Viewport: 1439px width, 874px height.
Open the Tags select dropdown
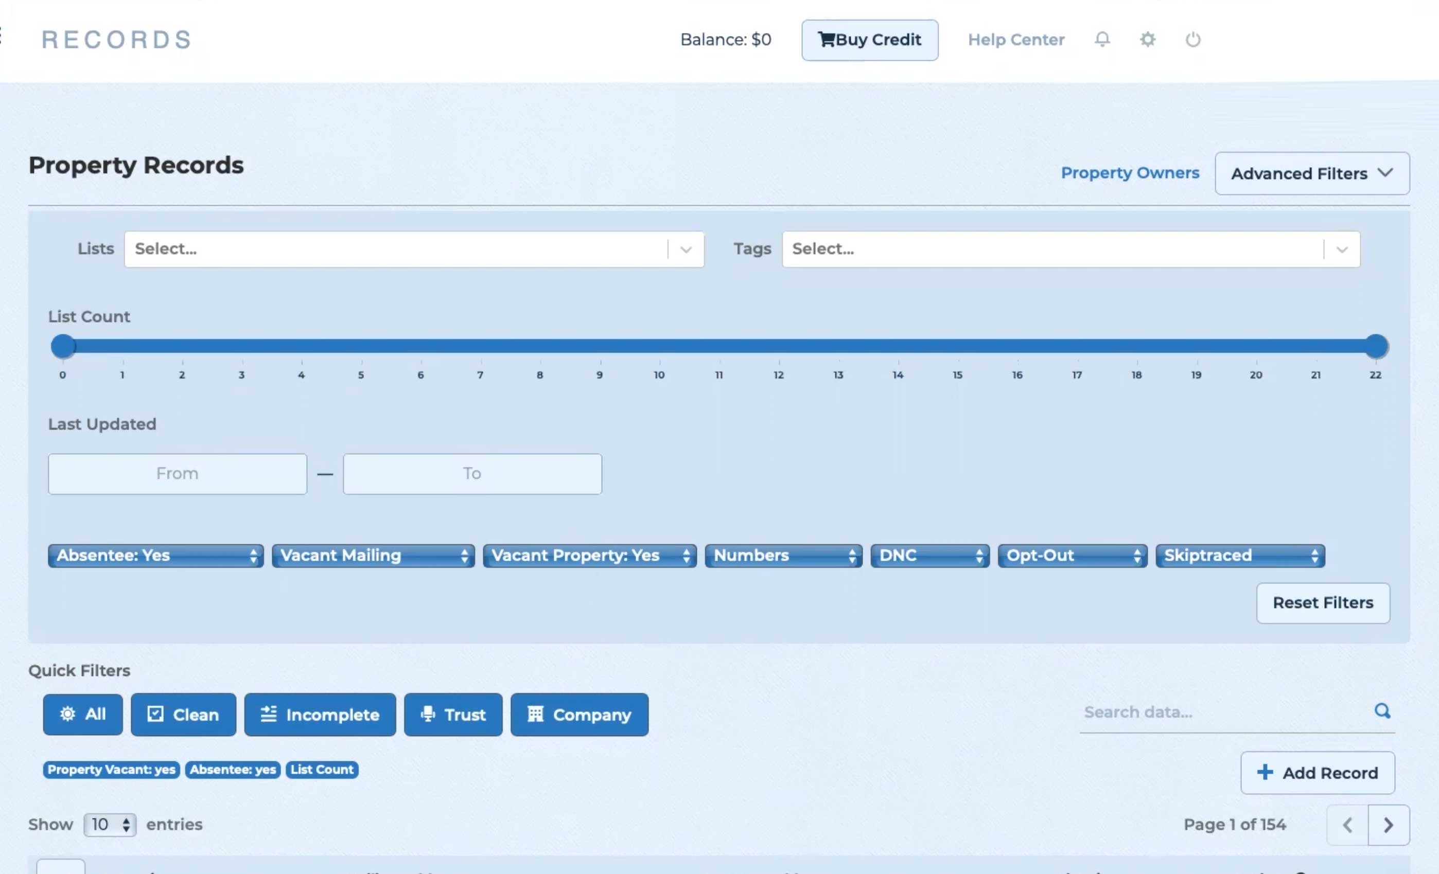click(x=1071, y=249)
